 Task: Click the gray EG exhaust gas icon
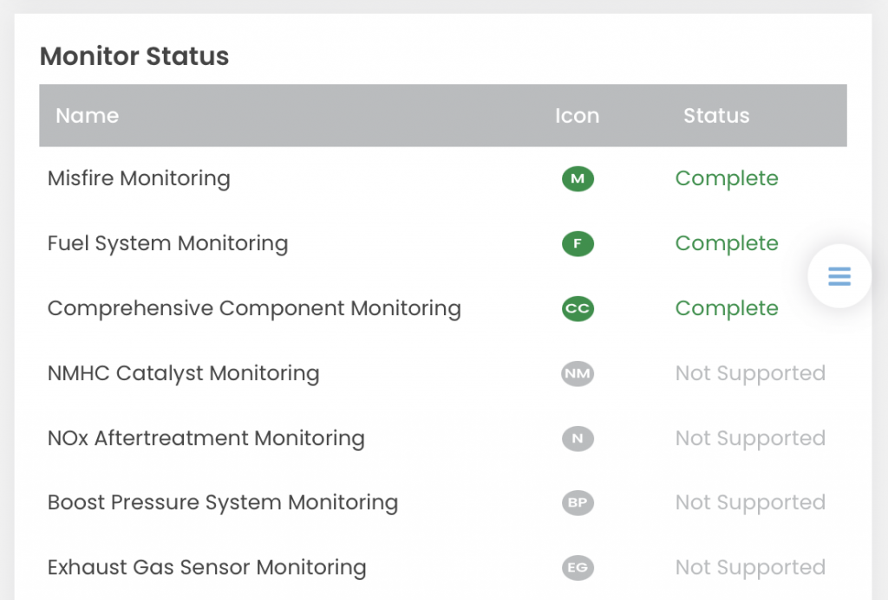point(578,568)
